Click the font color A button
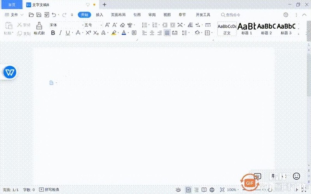Image resolution: width=311 pixels, height=194 pixels. [x=124, y=33]
